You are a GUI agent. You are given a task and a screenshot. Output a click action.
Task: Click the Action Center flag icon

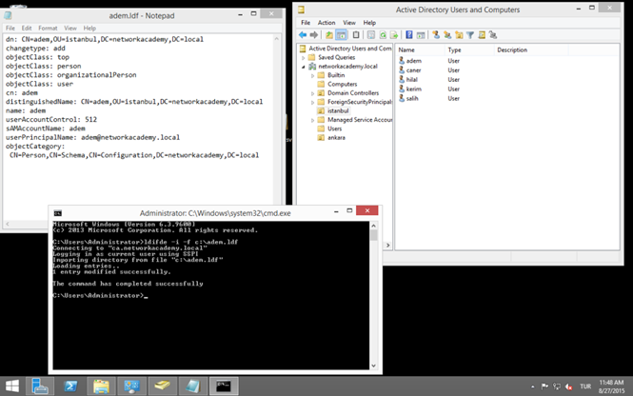coord(544,386)
